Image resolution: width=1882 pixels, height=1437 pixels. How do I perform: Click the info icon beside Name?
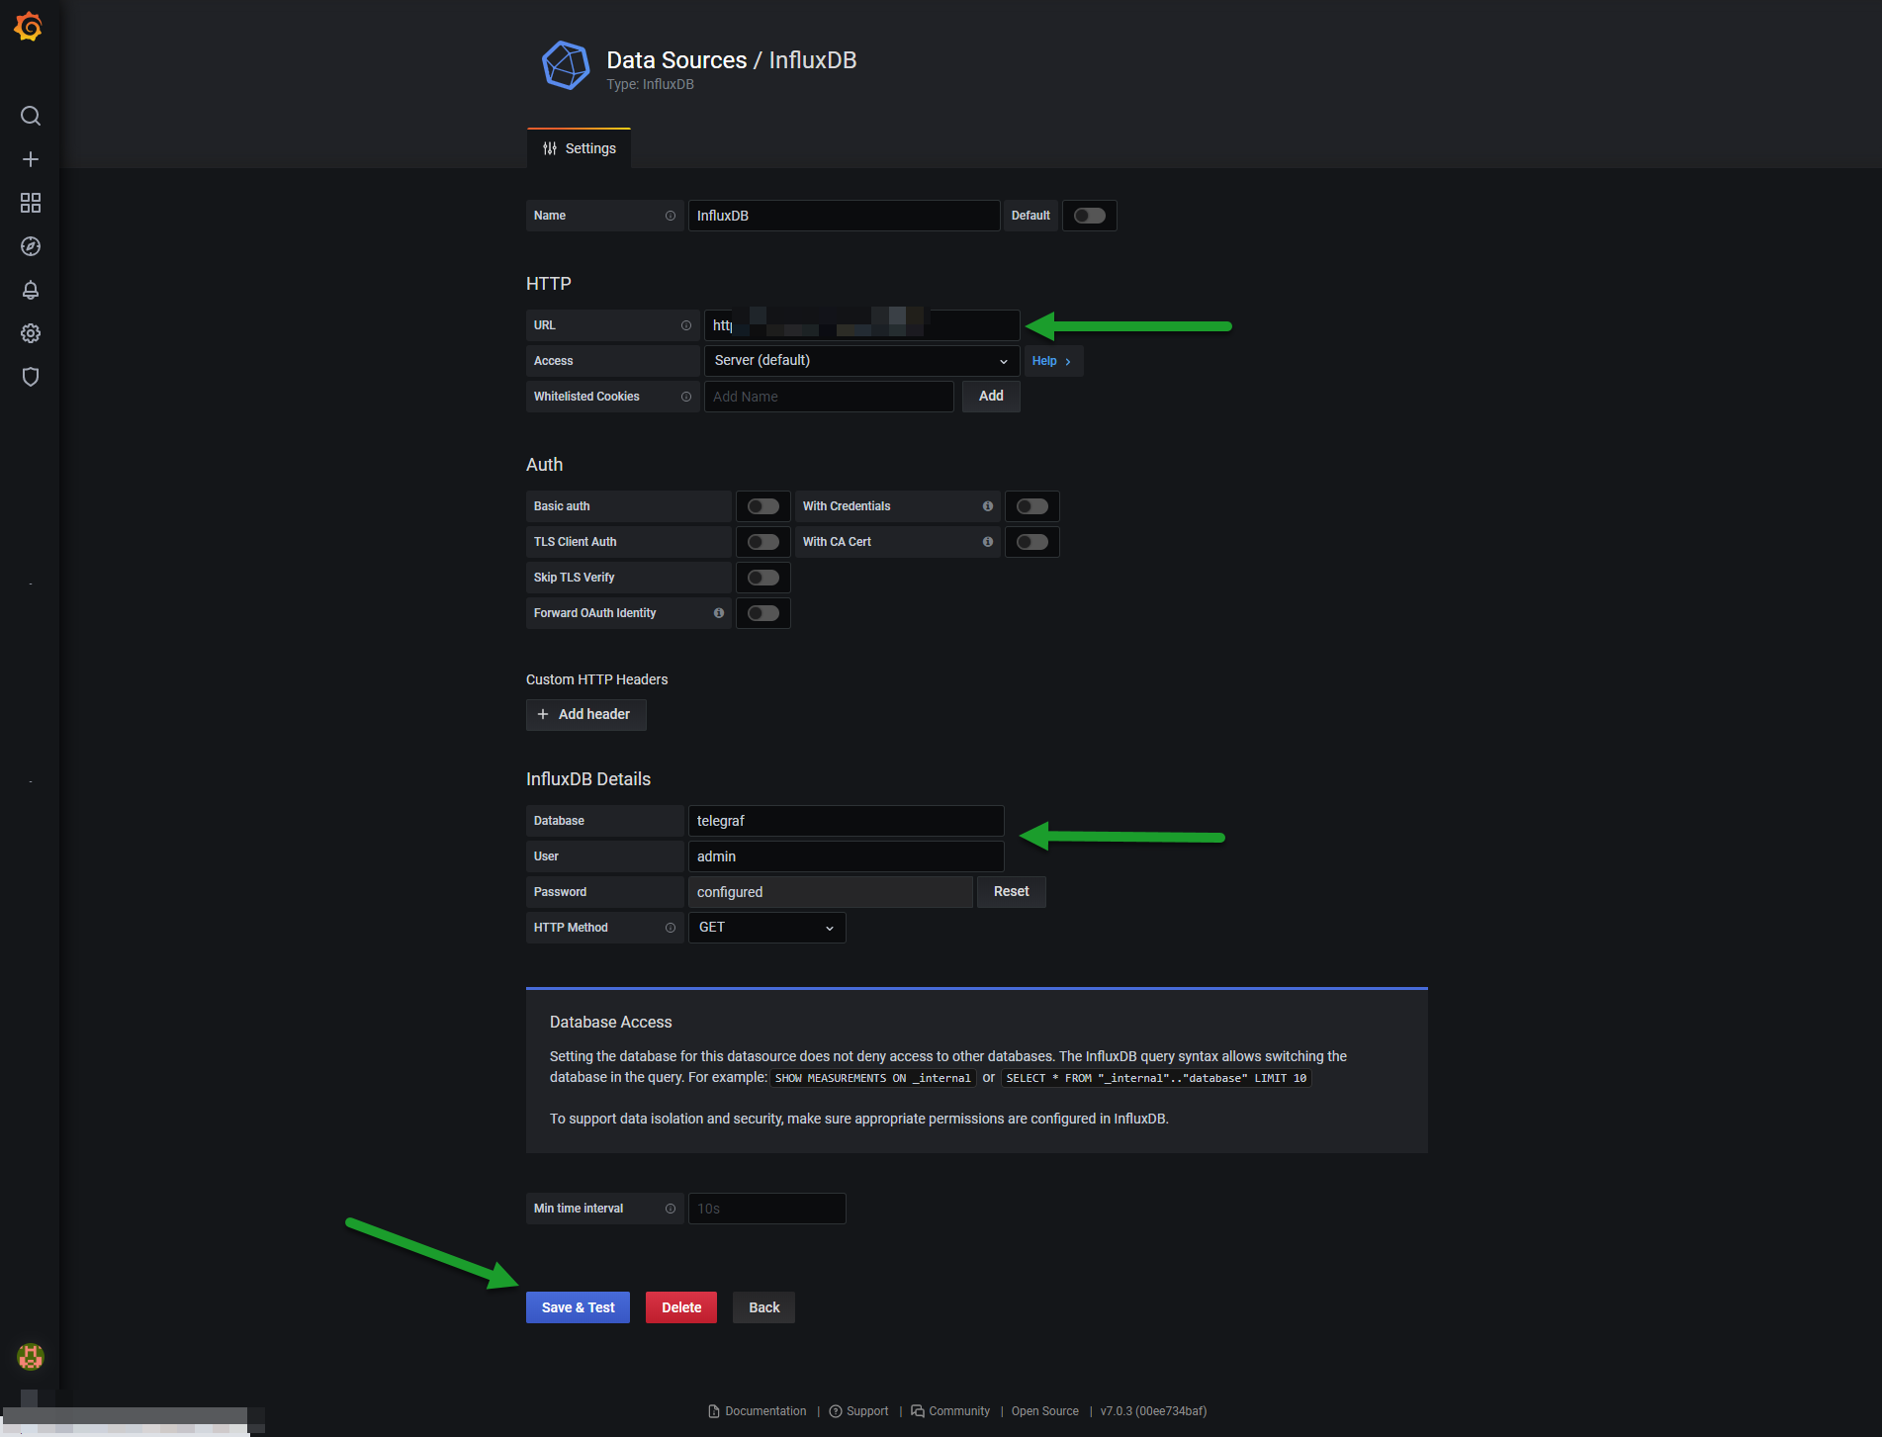(671, 216)
